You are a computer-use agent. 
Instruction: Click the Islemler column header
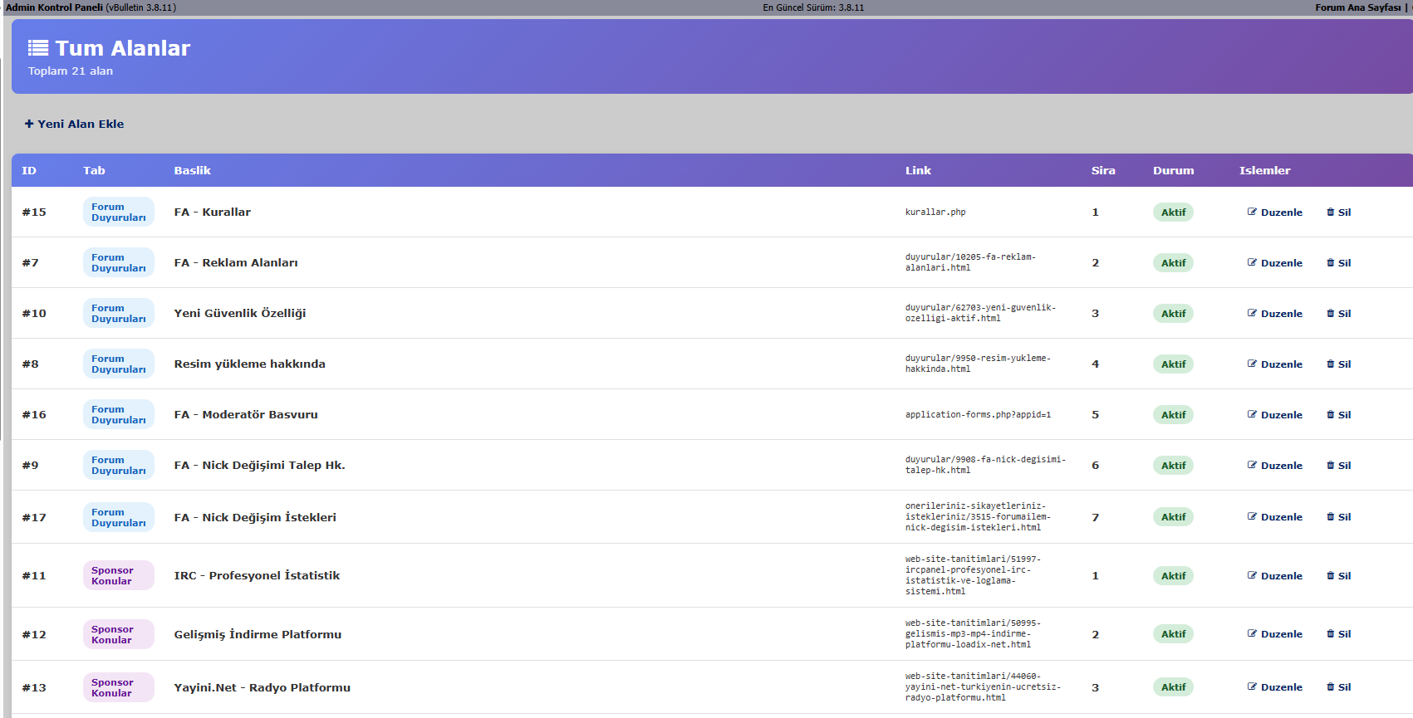click(x=1264, y=170)
